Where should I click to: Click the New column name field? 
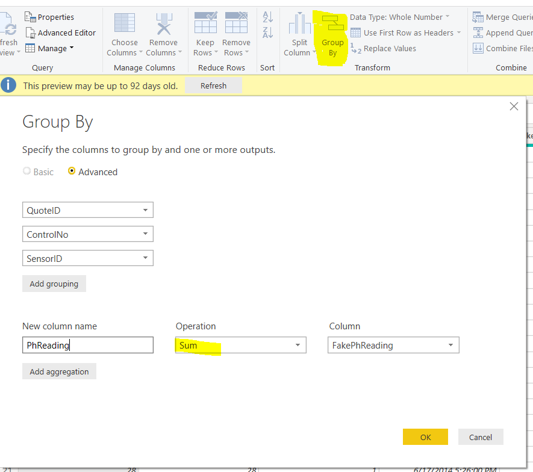point(88,346)
